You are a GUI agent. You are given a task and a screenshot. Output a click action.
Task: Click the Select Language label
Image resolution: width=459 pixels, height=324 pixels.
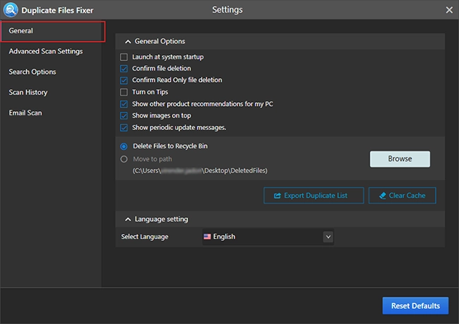(145, 236)
